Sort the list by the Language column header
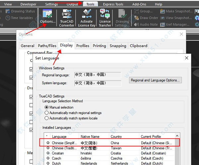 59,136
